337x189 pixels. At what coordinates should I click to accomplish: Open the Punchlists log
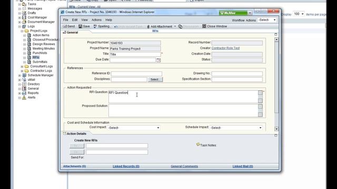pyautogui.click(x=40, y=53)
